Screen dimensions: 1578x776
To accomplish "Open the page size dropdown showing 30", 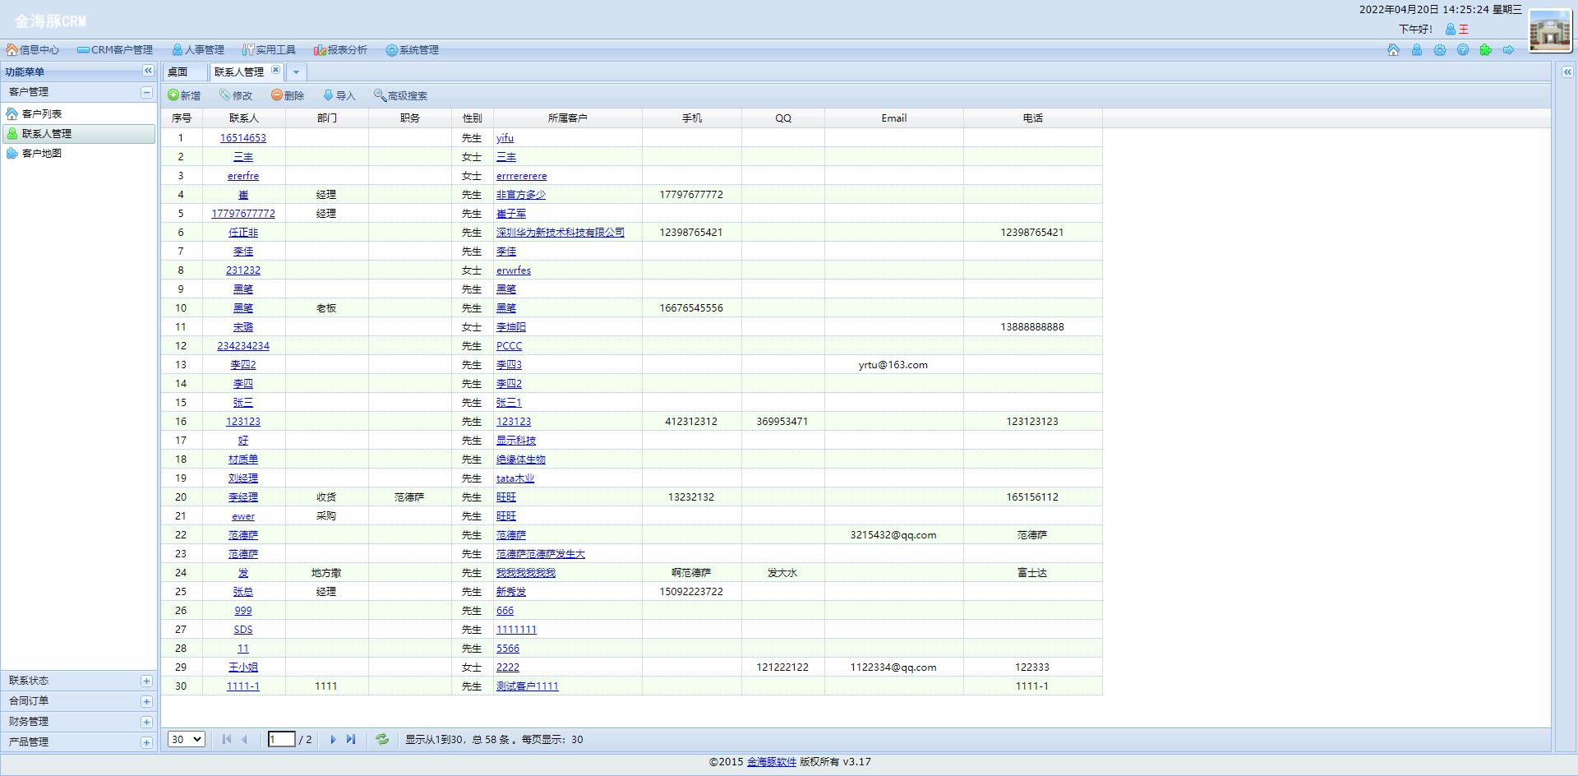I will click(186, 739).
